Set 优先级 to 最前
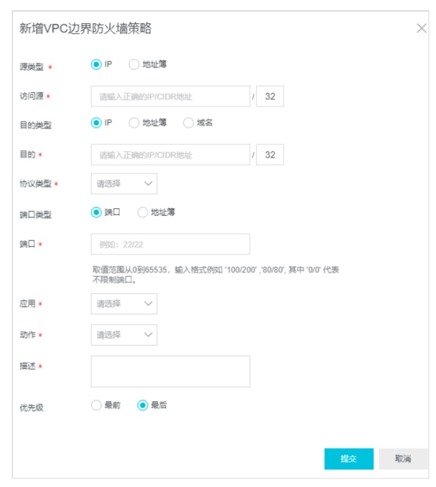Image resolution: width=436 pixels, height=487 pixels. pos(96,405)
